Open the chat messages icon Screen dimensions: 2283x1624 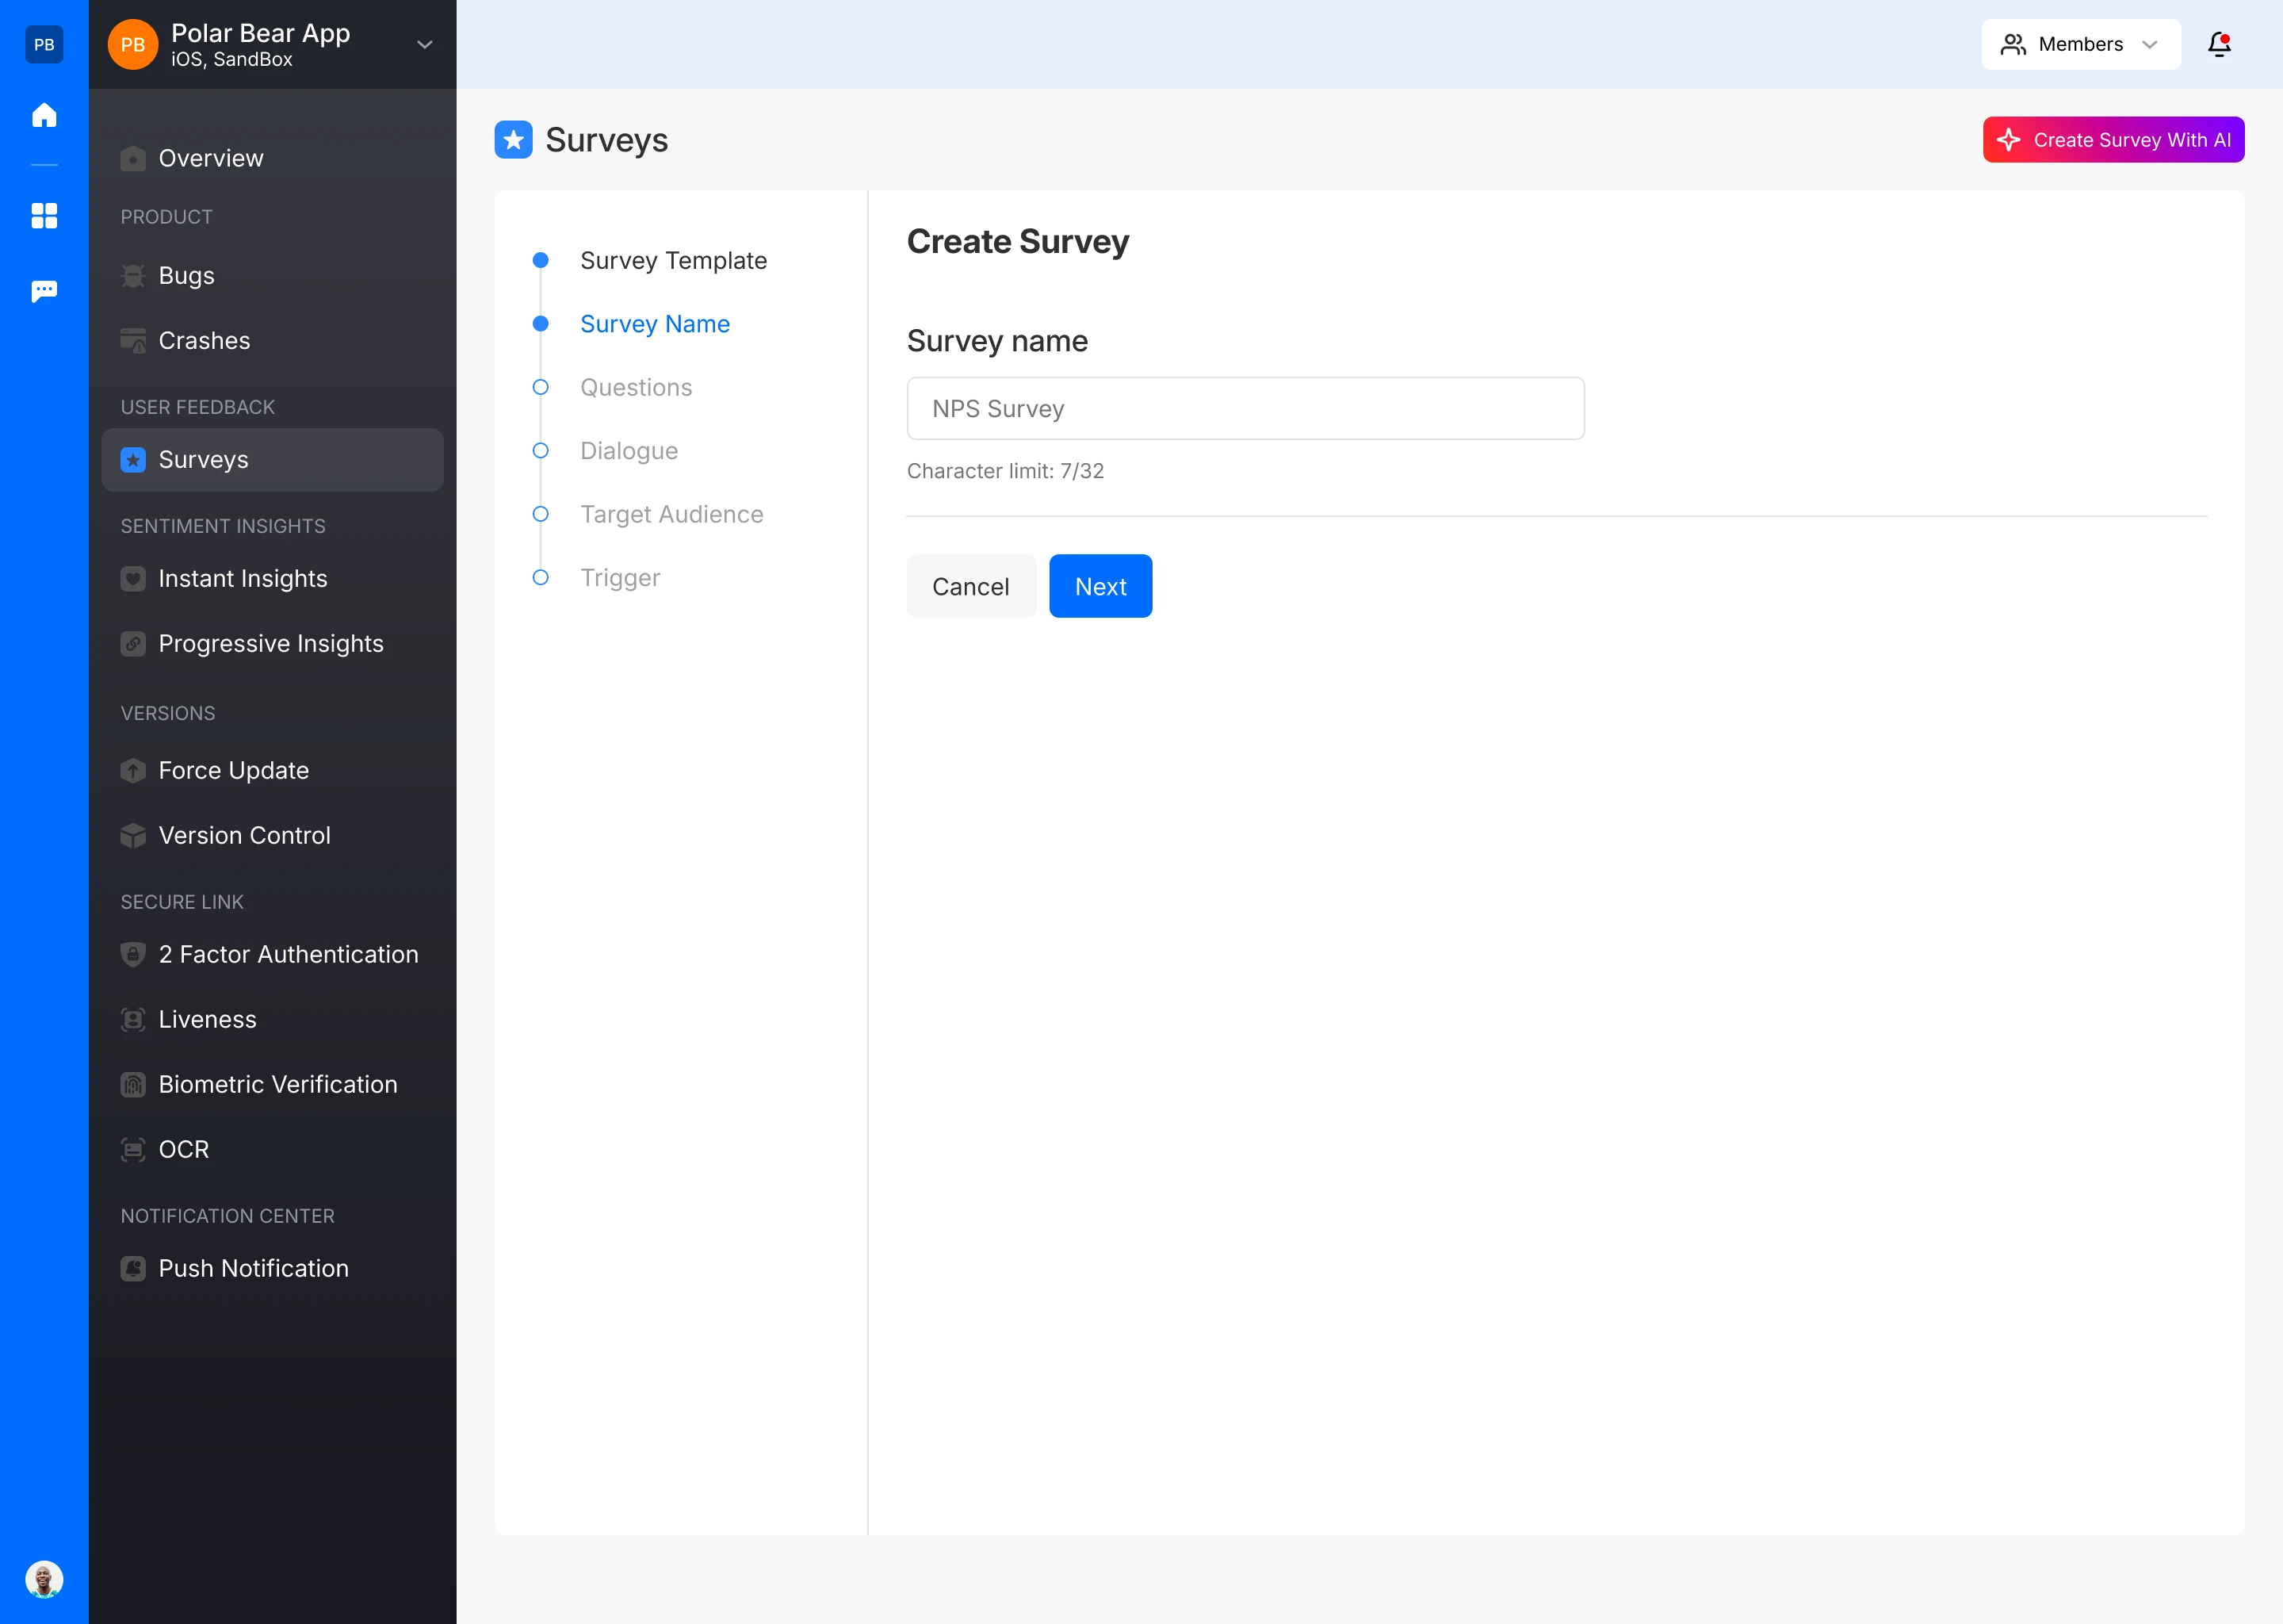[x=44, y=291]
